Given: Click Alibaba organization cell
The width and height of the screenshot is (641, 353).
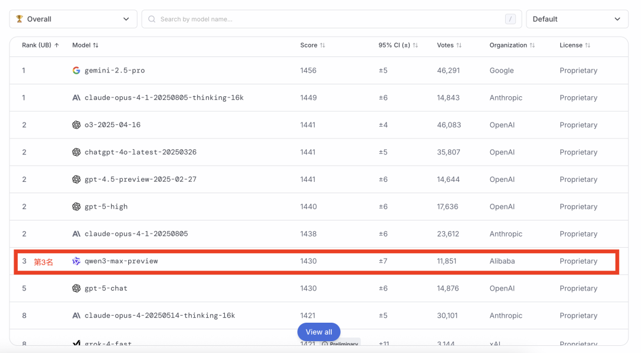Looking at the screenshot, I should 502,261.
